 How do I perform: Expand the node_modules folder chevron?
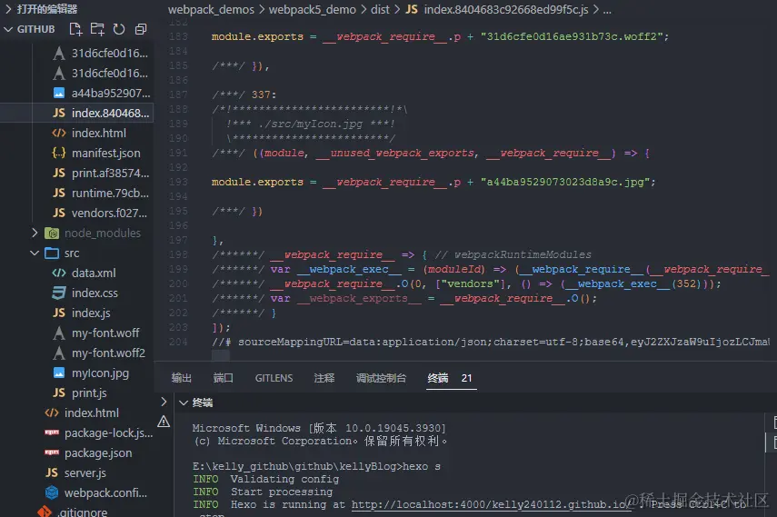pos(35,233)
